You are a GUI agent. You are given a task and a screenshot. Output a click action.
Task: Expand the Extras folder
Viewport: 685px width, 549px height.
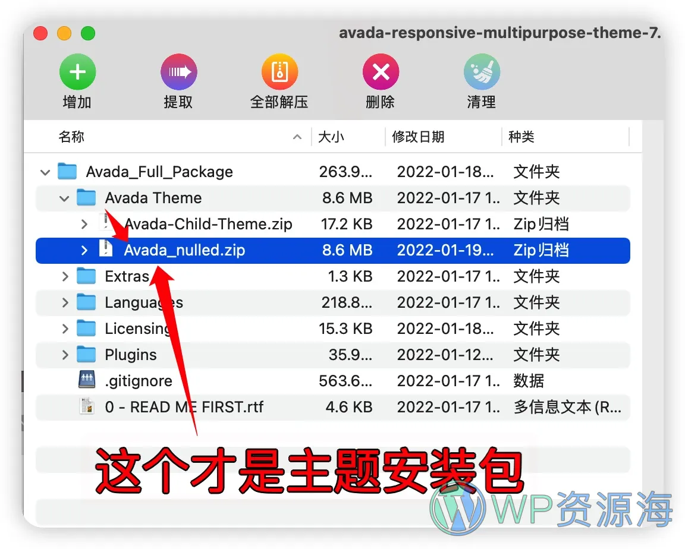click(65, 277)
